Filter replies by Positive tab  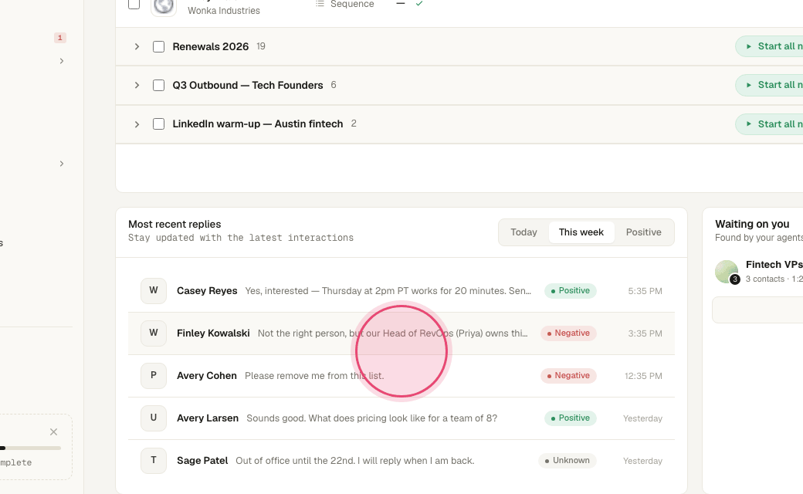[x=643, y=232]
